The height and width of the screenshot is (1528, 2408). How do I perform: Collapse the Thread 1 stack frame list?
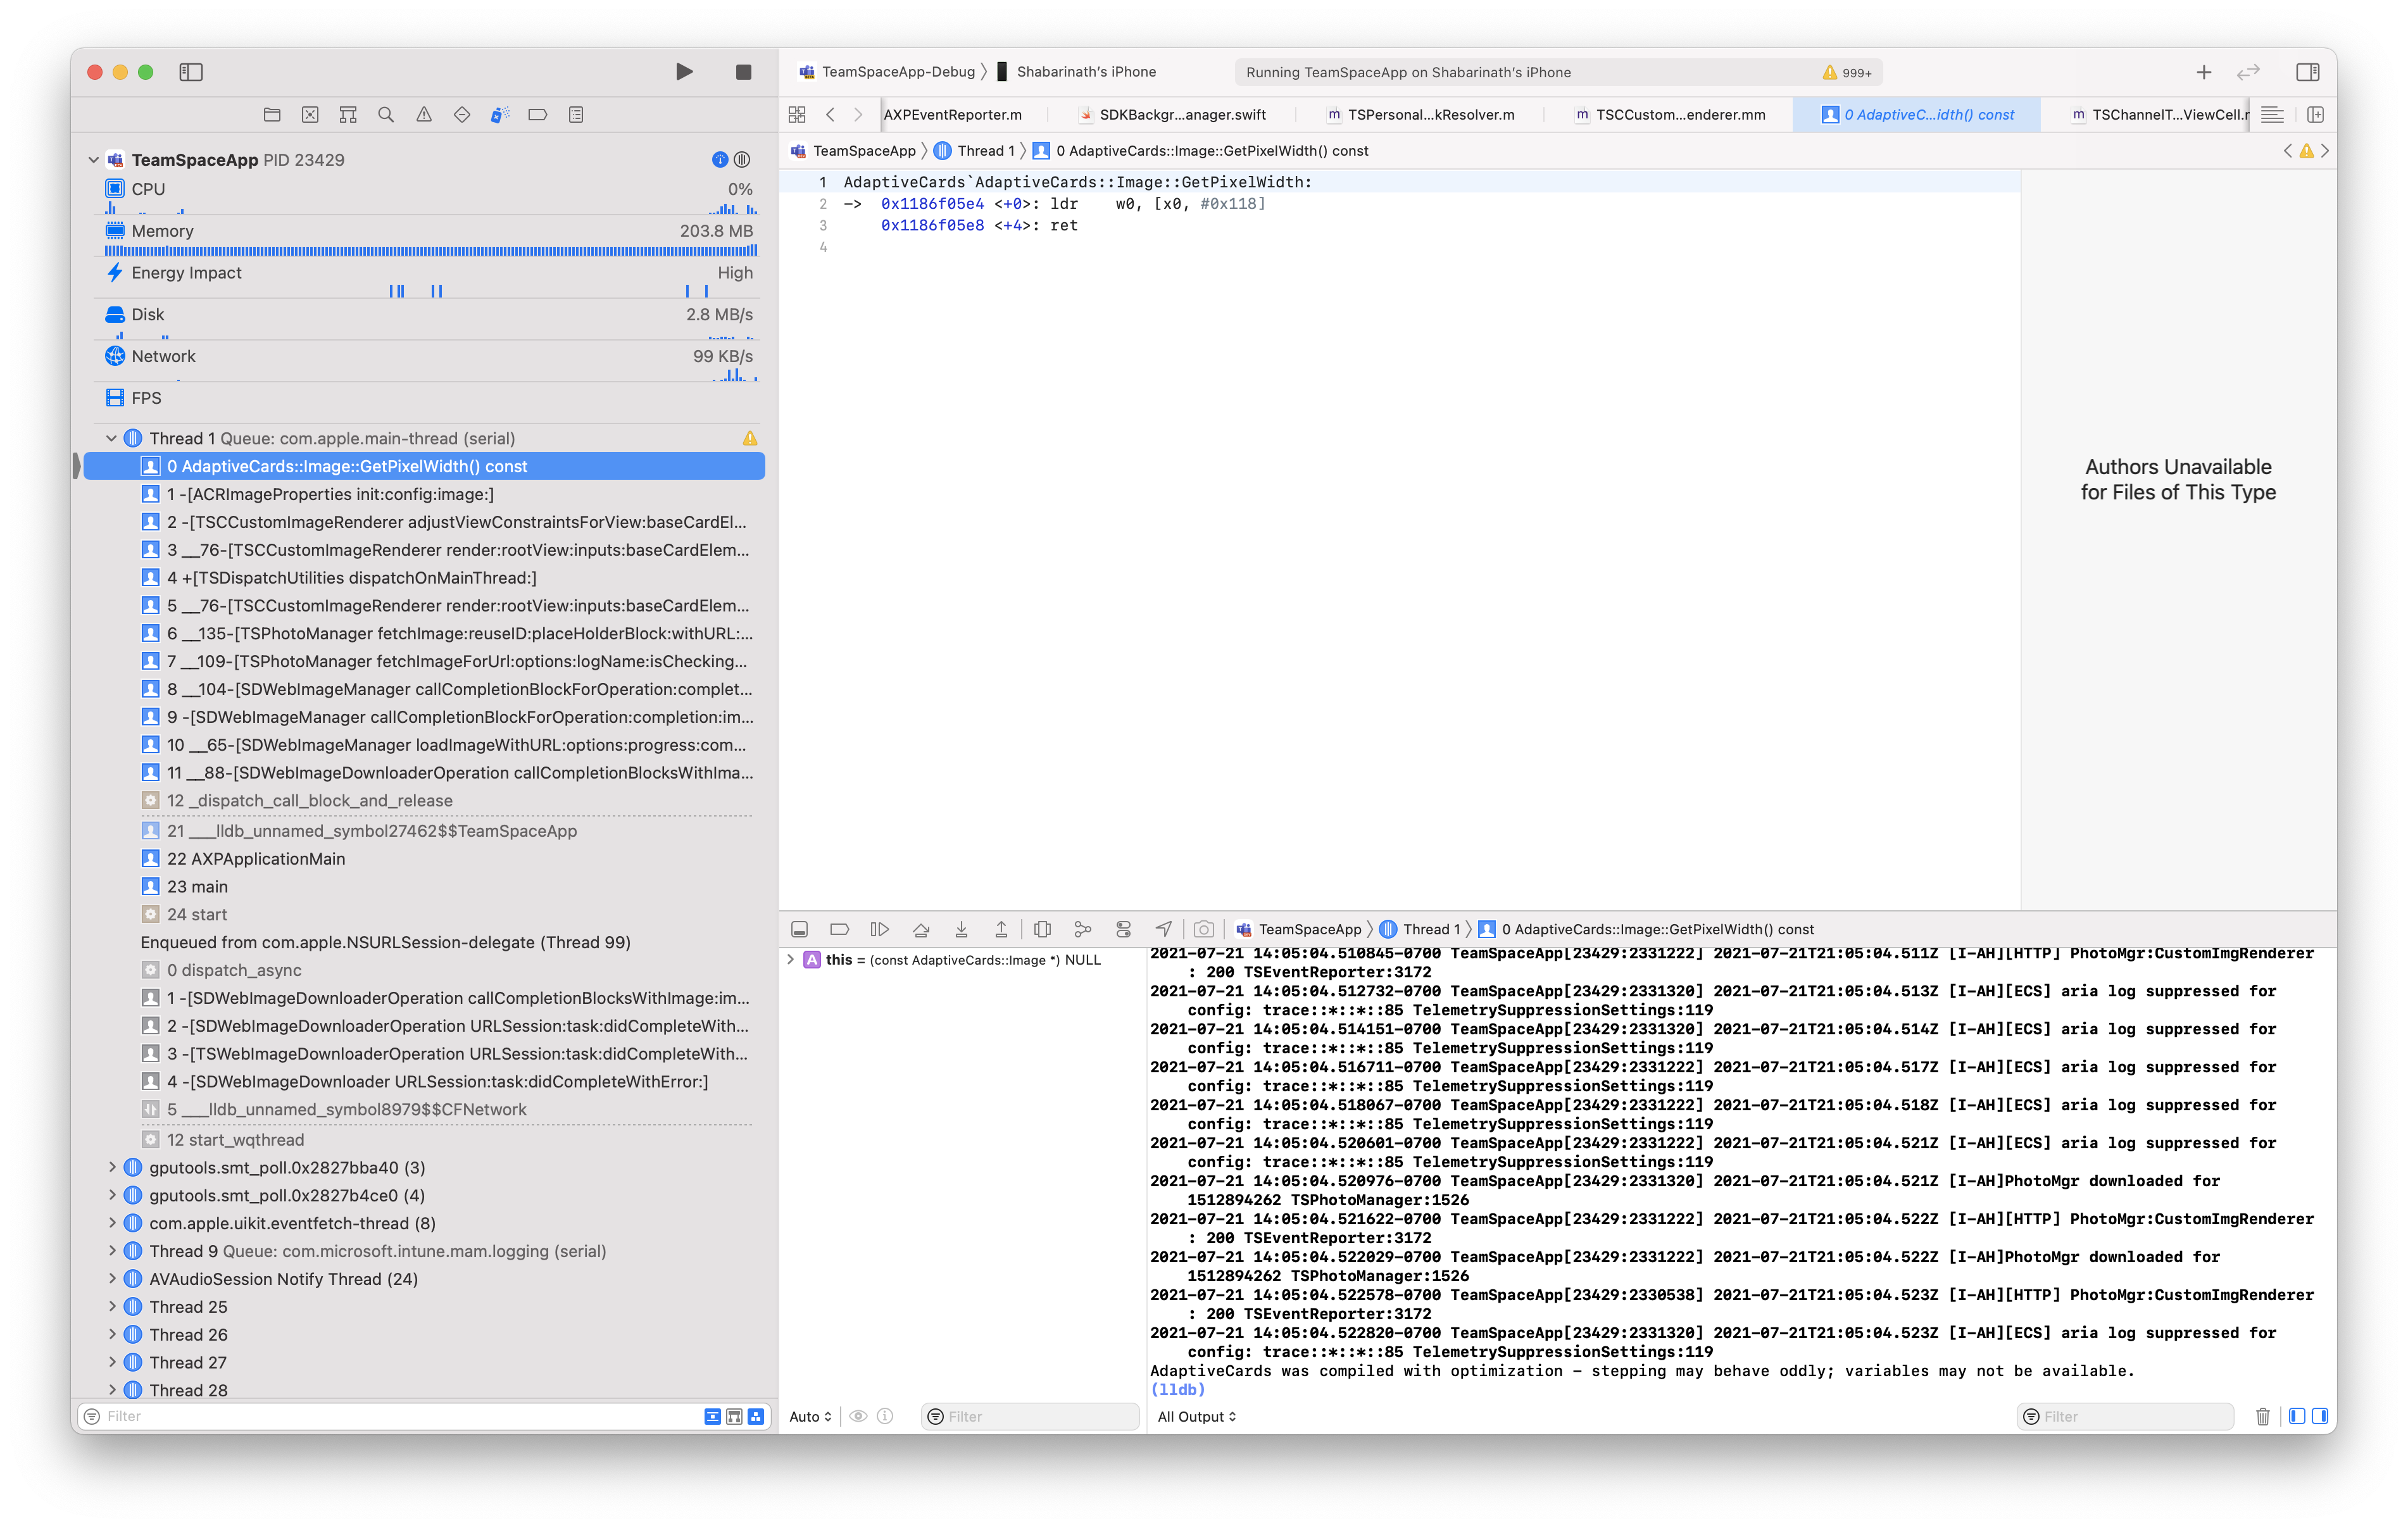point(111,438)
